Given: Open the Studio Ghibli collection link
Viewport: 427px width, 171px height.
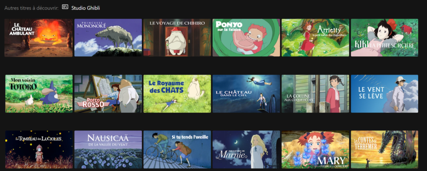Looking at the screenshot, I should 85,8.
